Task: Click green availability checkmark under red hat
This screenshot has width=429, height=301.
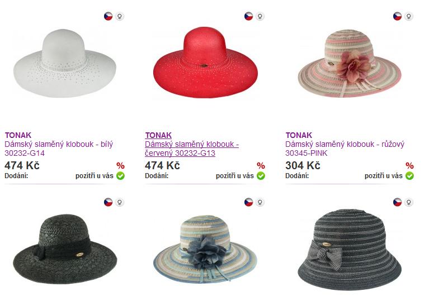Action: tap(261, 175)
